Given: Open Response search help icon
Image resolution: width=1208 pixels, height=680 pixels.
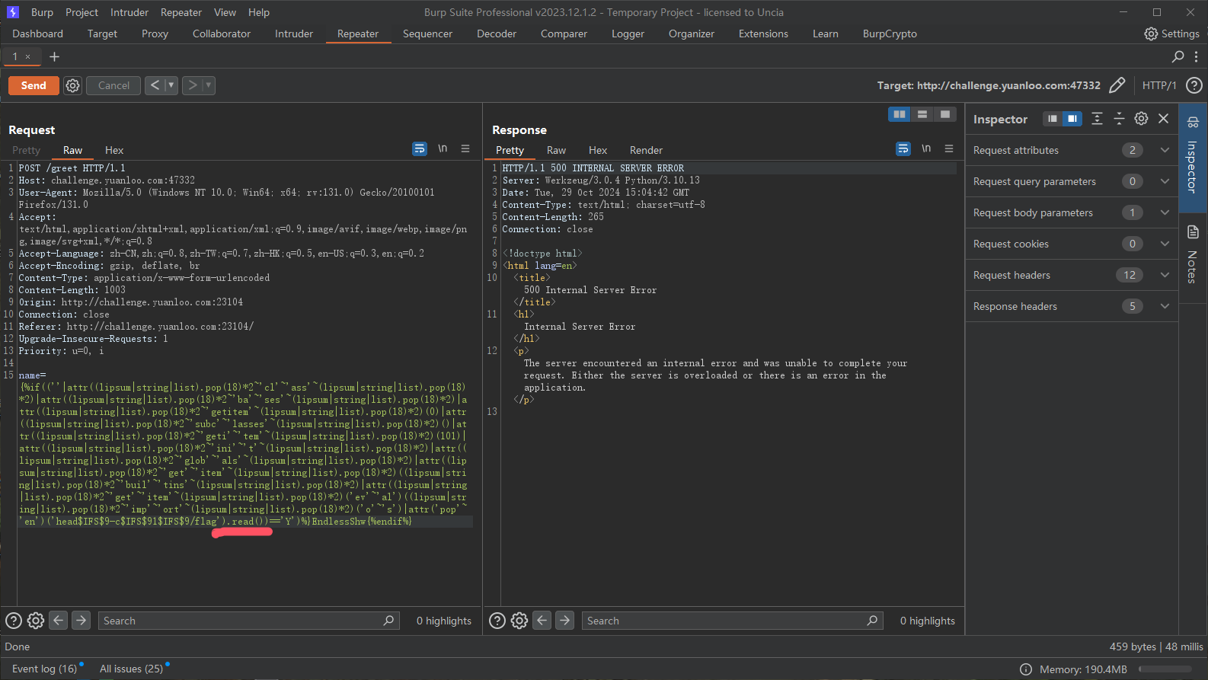Looking at the screenshot, I should [x=497, y=621].
